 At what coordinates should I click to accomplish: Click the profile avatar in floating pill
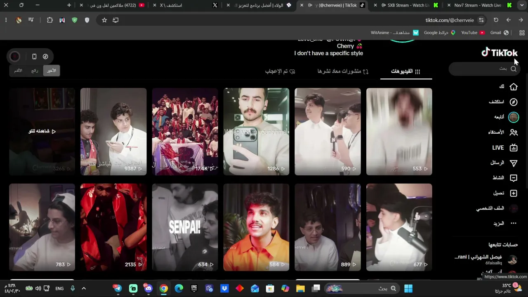click(x=15, y=57)
